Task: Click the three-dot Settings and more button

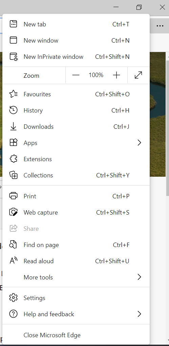Action: [160, 26]
